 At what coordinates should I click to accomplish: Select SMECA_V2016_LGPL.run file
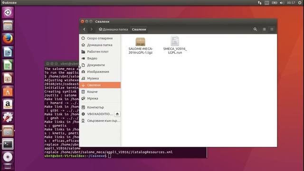[175, 46]
